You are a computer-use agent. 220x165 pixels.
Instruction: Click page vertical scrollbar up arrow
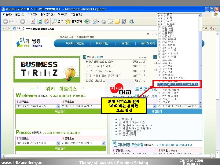[x=217, y=33]
